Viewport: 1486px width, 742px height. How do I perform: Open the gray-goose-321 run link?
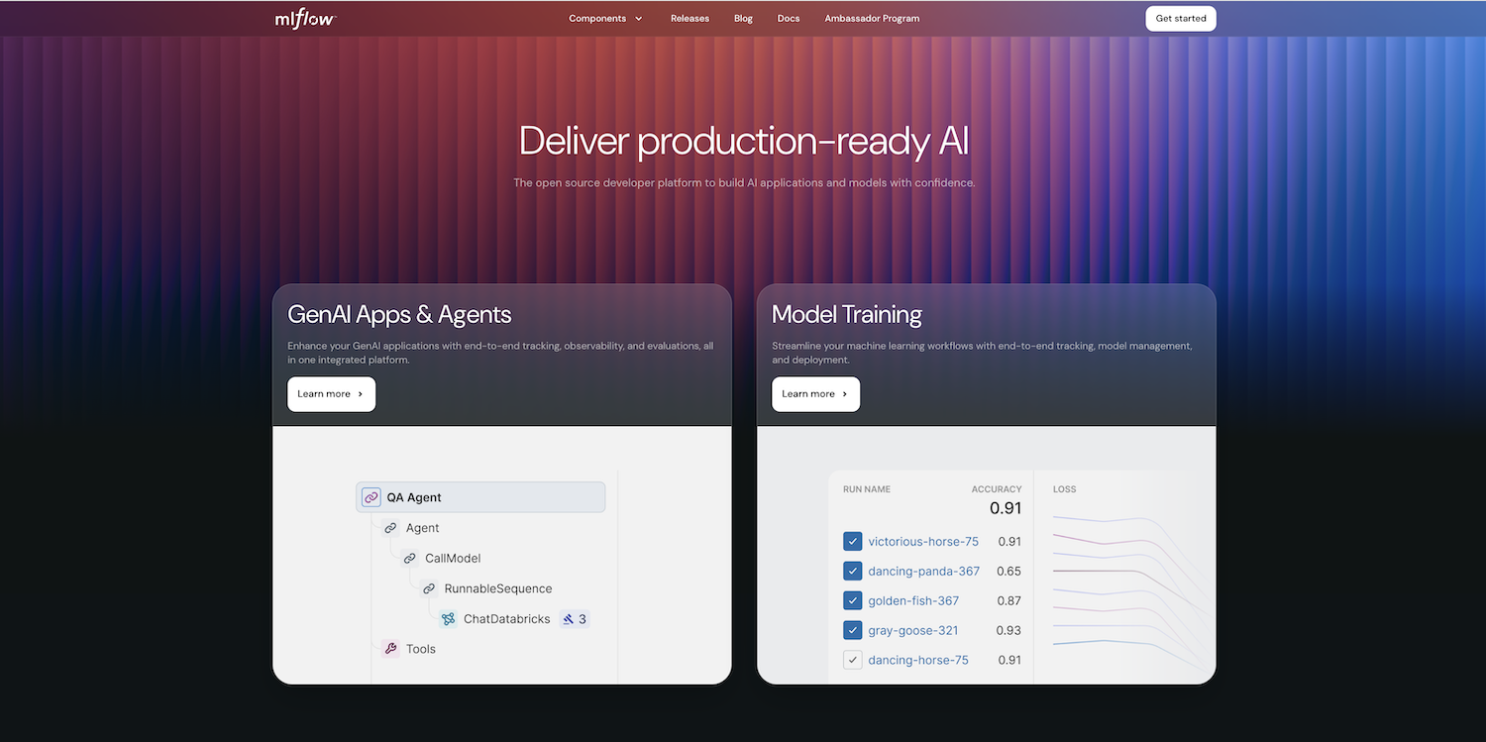tap(912, 630)
